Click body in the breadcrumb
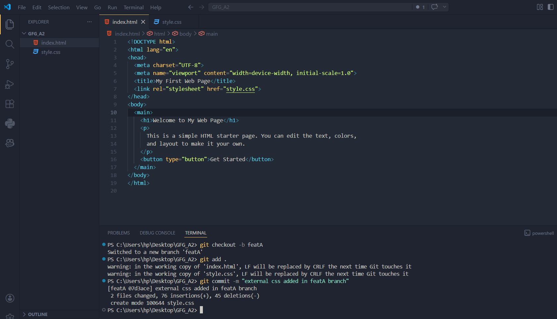This screenshot has width=557, height=319. (185, 34)
